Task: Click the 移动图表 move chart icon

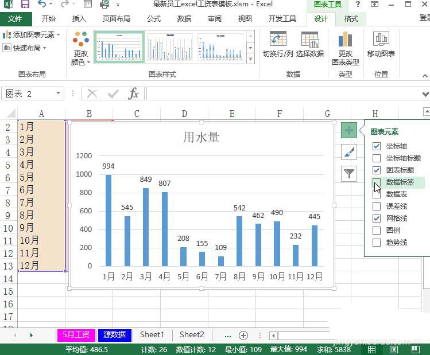Action: [x=381, y=39]
